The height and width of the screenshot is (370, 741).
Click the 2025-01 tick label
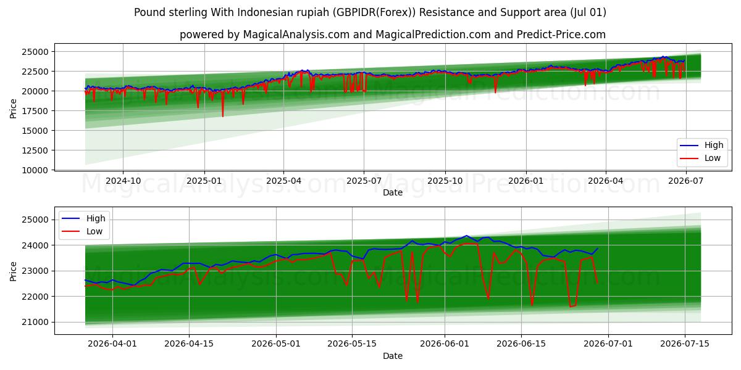204,180
